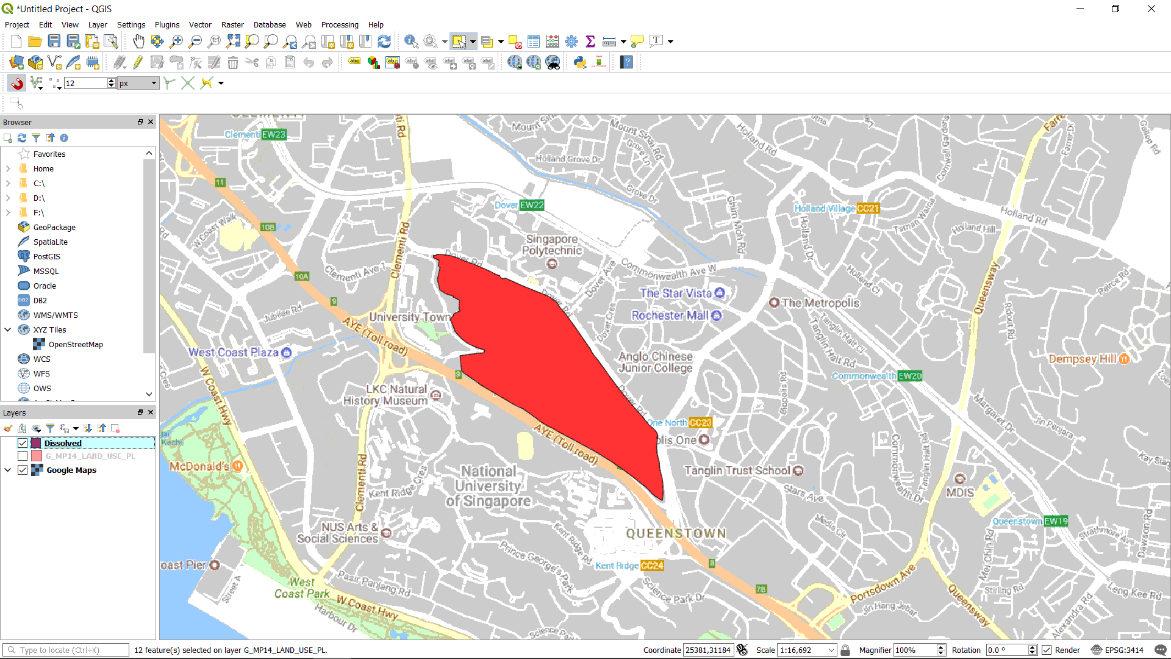The image size is (1171, 659).
Task: Select the Pan Map hand tool
Action: click(138, 41)
